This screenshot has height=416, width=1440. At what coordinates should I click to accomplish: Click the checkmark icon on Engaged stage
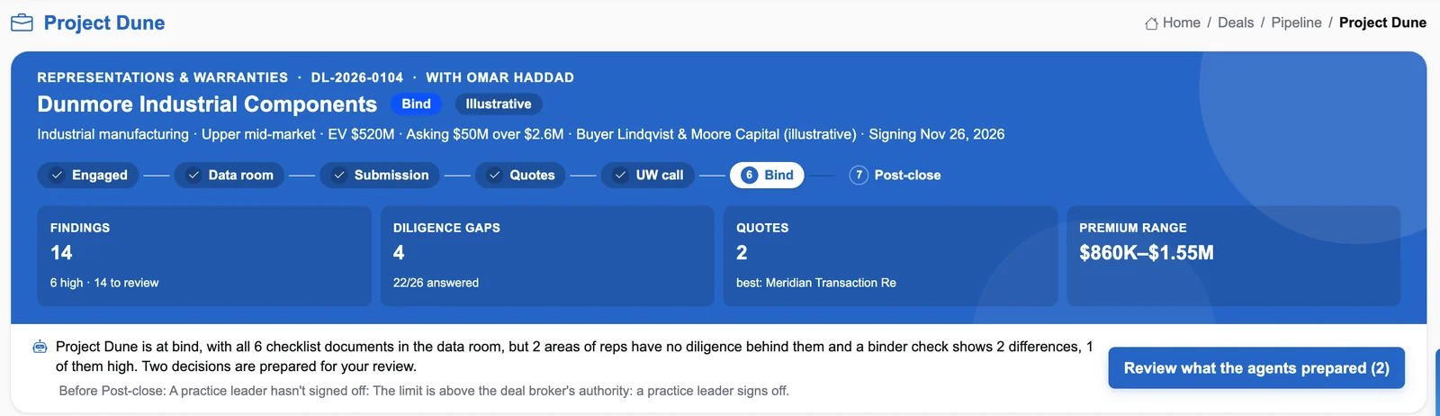click(x=57, y=176)
